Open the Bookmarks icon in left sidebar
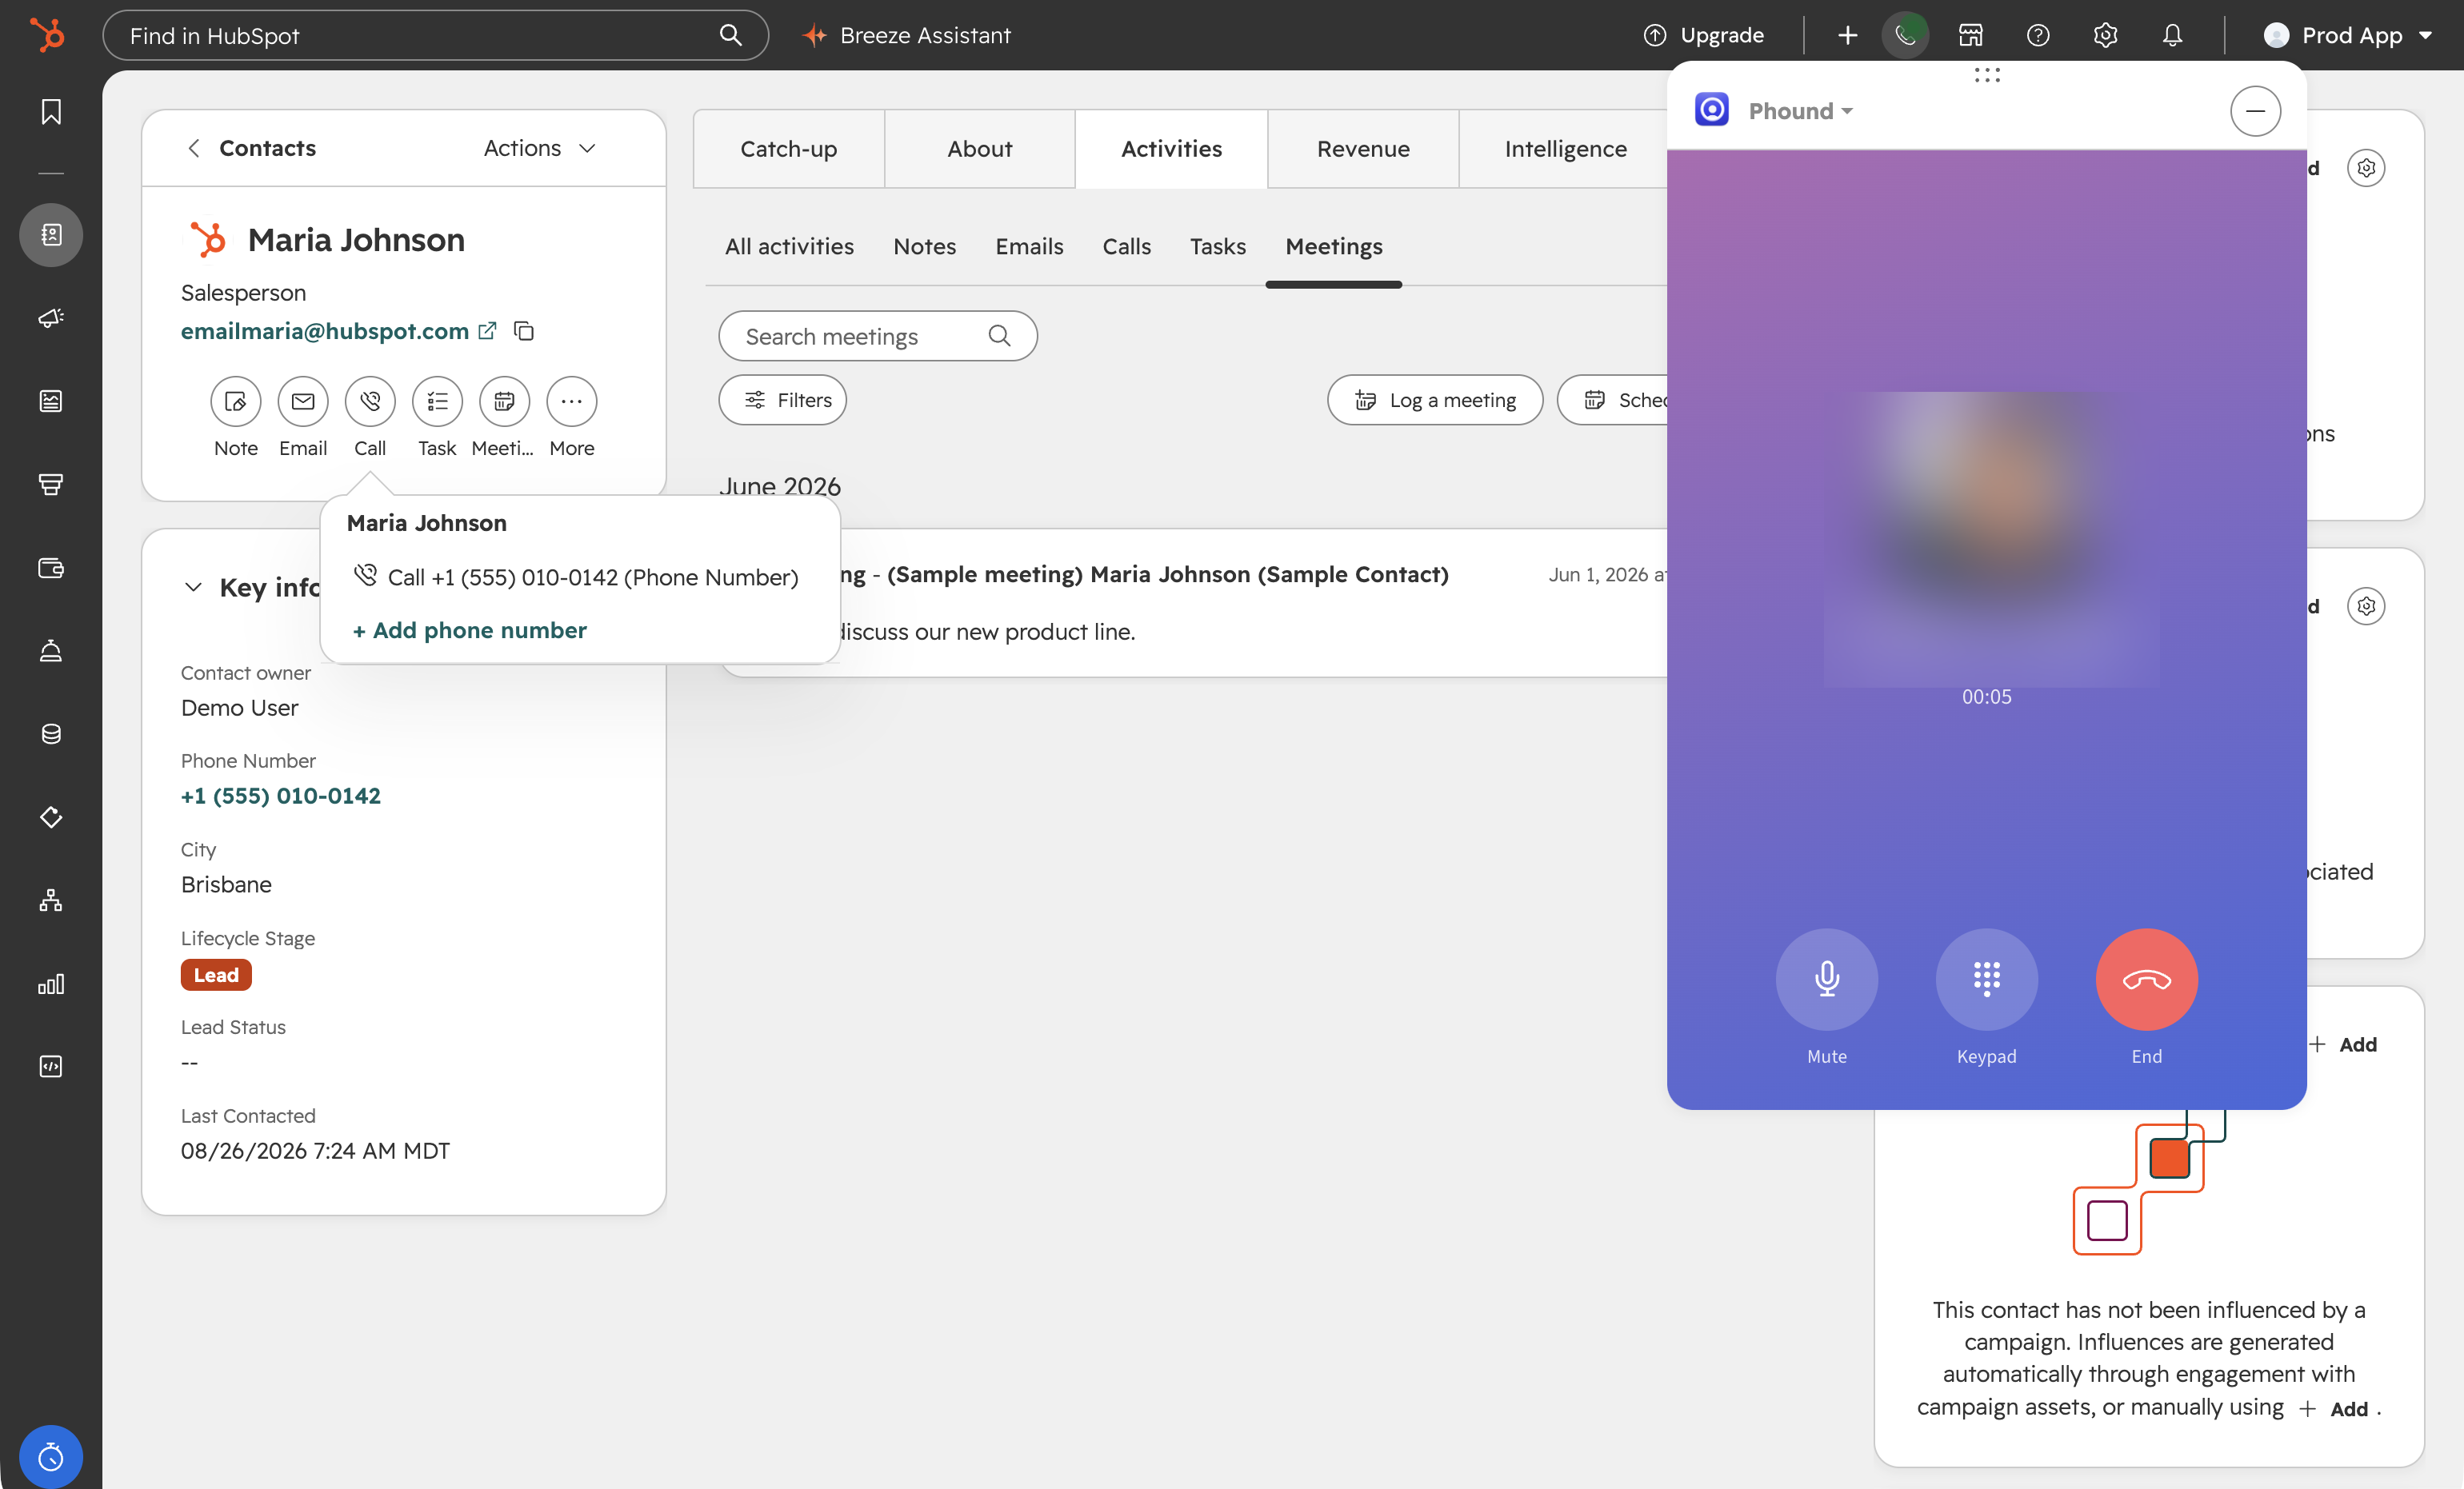This screenshot has height=1489, width=2464. (x=51, y=111)
